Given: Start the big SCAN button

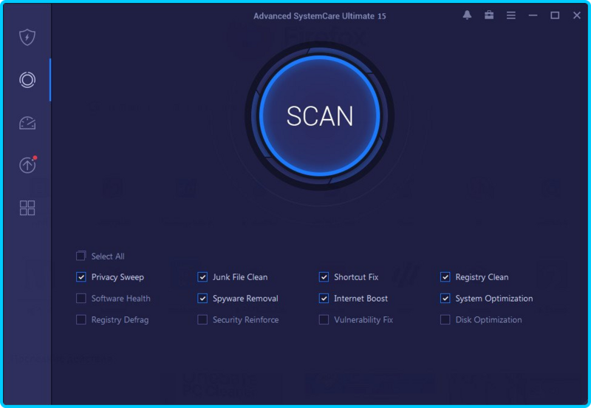Looking at the screenshot, I should click(x=320, y=116).
